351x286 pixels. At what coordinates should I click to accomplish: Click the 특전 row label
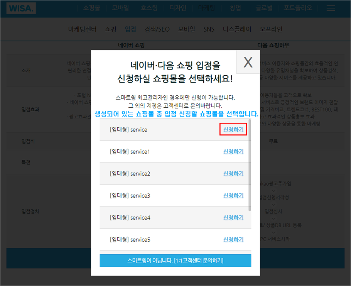(x=26, y=162)
